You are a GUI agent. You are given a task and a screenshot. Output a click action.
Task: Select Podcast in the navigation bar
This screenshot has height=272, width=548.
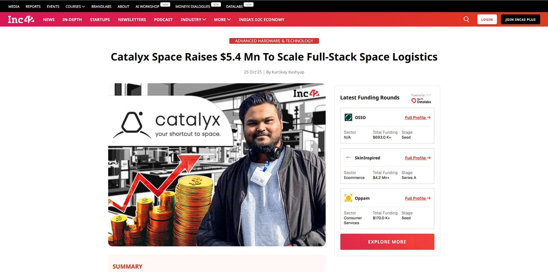(x=163, y=20)
